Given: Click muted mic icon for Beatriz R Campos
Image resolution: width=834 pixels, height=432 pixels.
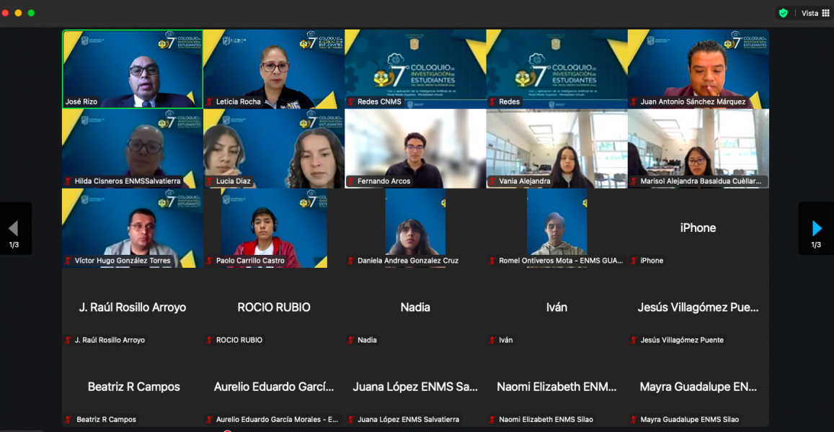Looking at the screenshot, I should tap(68, 420).
